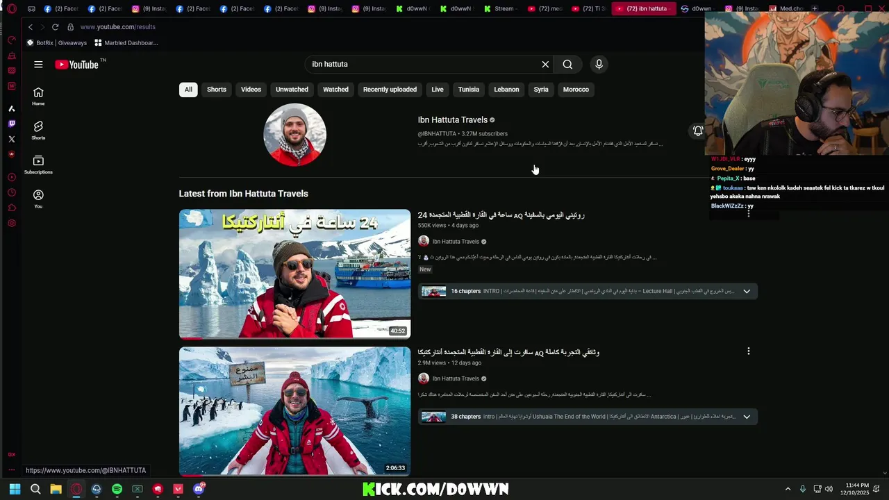Image resolution: width=889 pixels, height=500 pixels.
Task: Select the Tunisia filter chip
Action: pyautogui.click(x=469, y=90)
